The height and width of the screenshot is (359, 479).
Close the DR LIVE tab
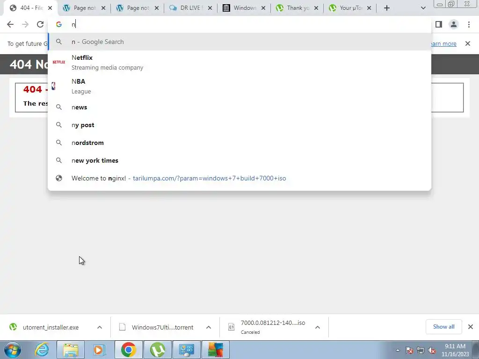pyautogui.click(x=210, y=8)
